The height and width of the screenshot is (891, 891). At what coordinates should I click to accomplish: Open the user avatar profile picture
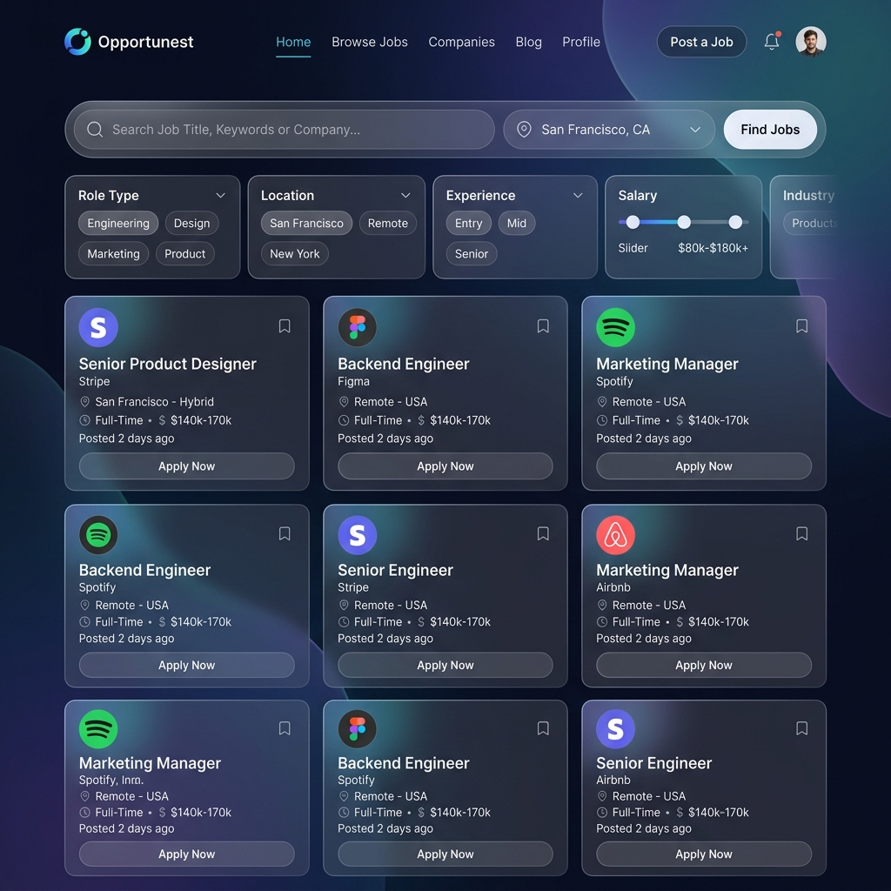(x=811, y=42)
